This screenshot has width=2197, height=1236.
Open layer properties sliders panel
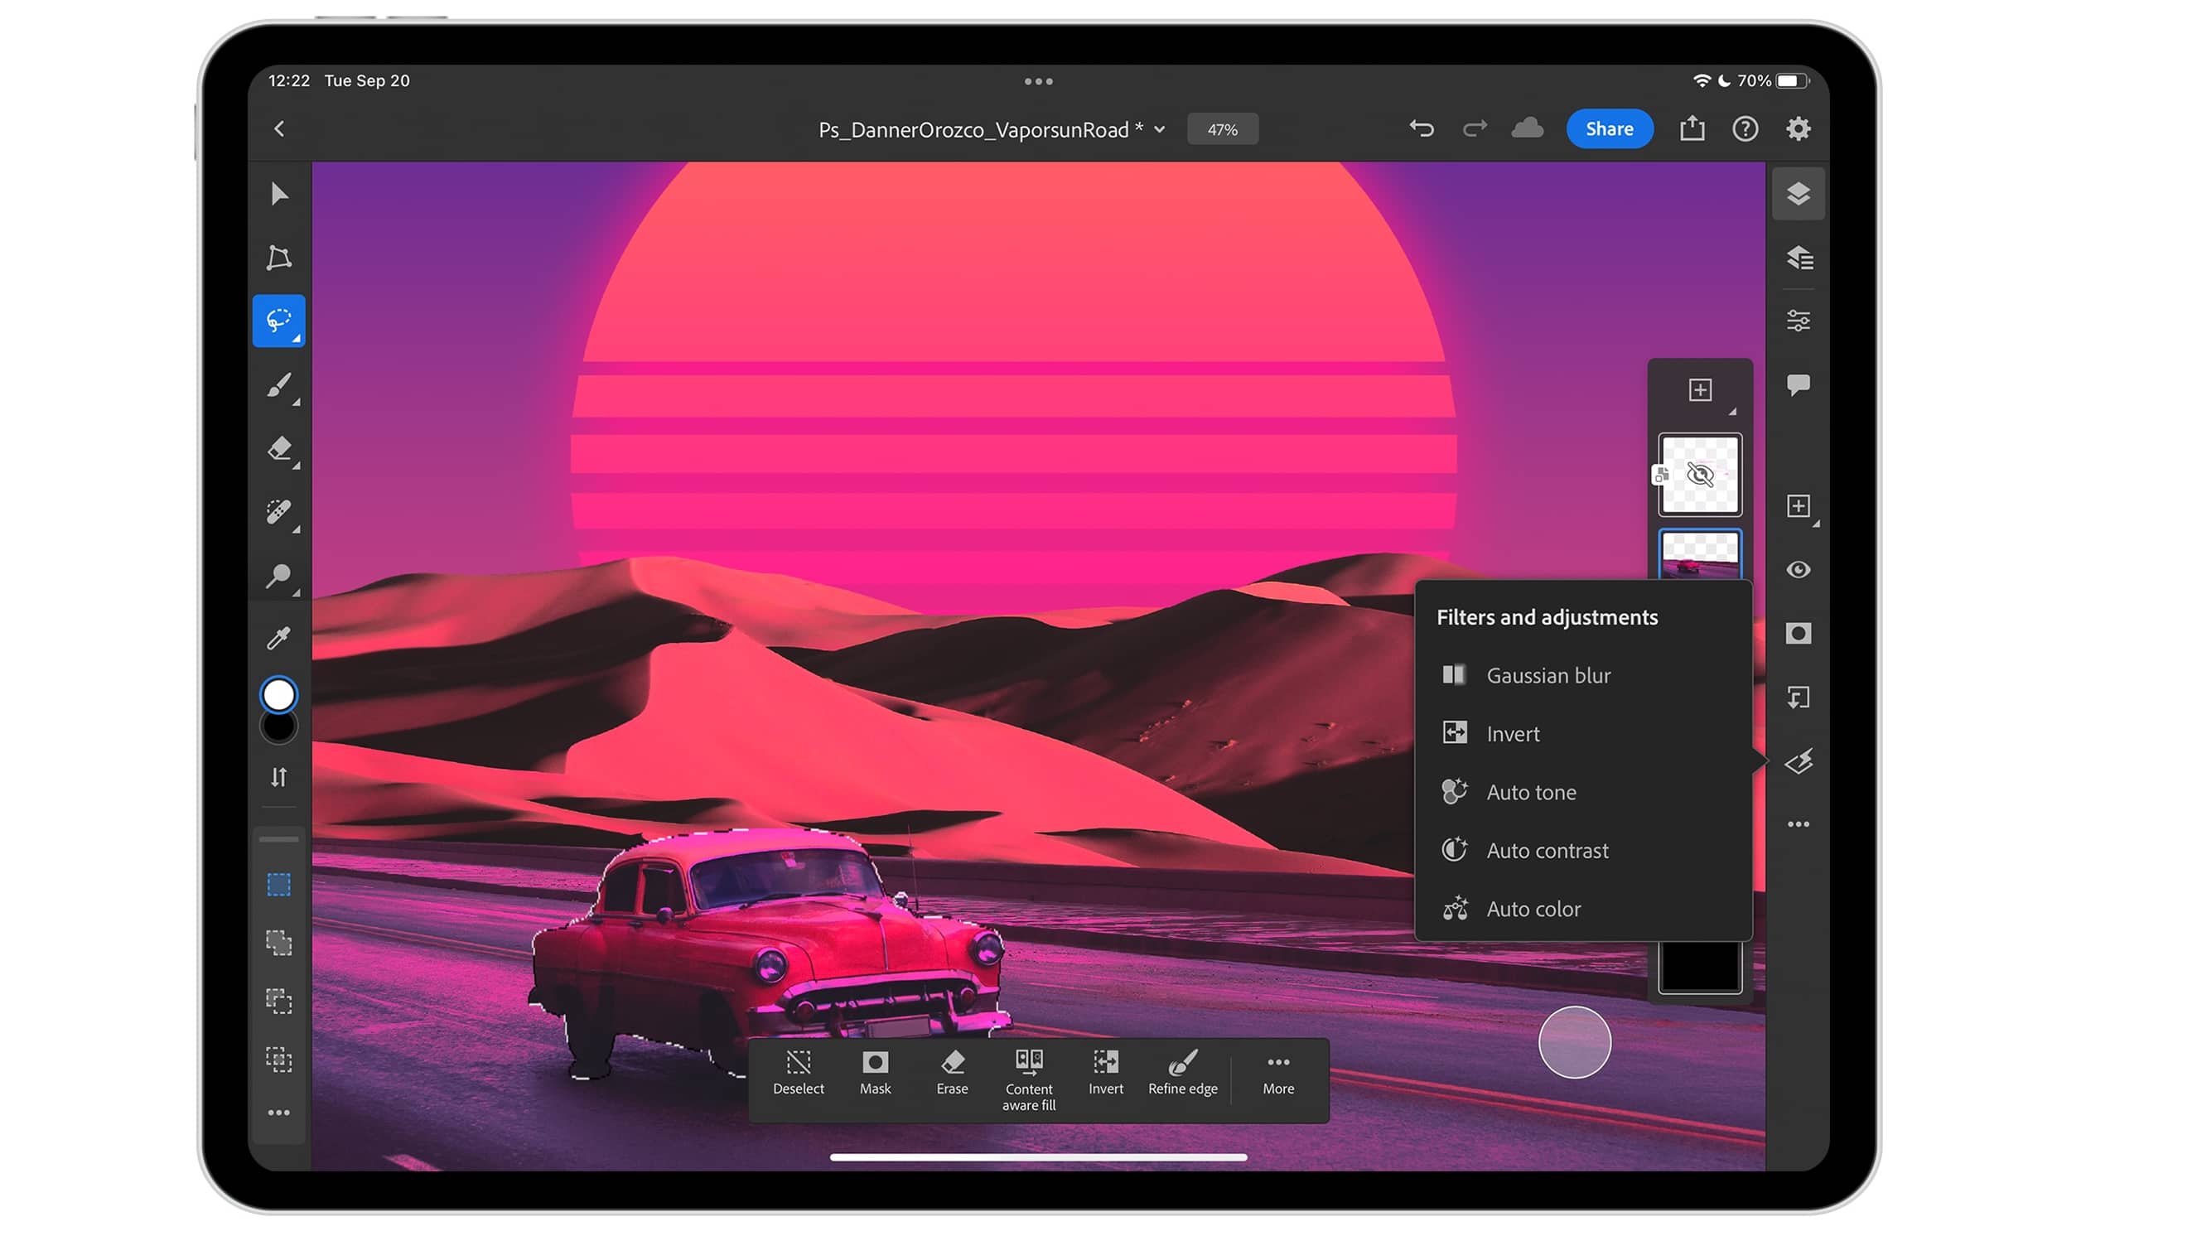click(1798, 321)
